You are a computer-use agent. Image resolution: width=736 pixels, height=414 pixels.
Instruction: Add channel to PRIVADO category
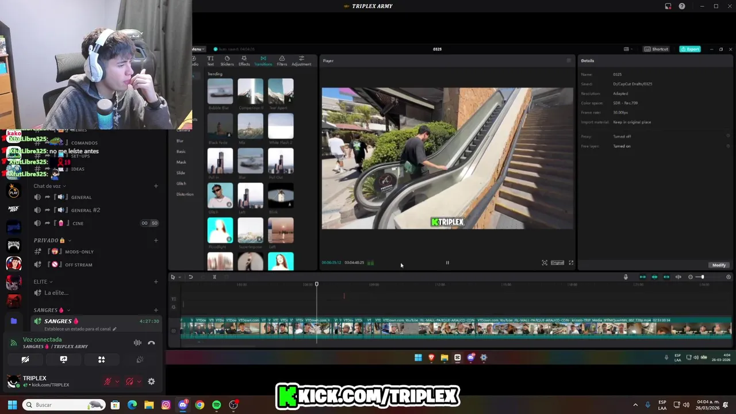click(156, 240)
